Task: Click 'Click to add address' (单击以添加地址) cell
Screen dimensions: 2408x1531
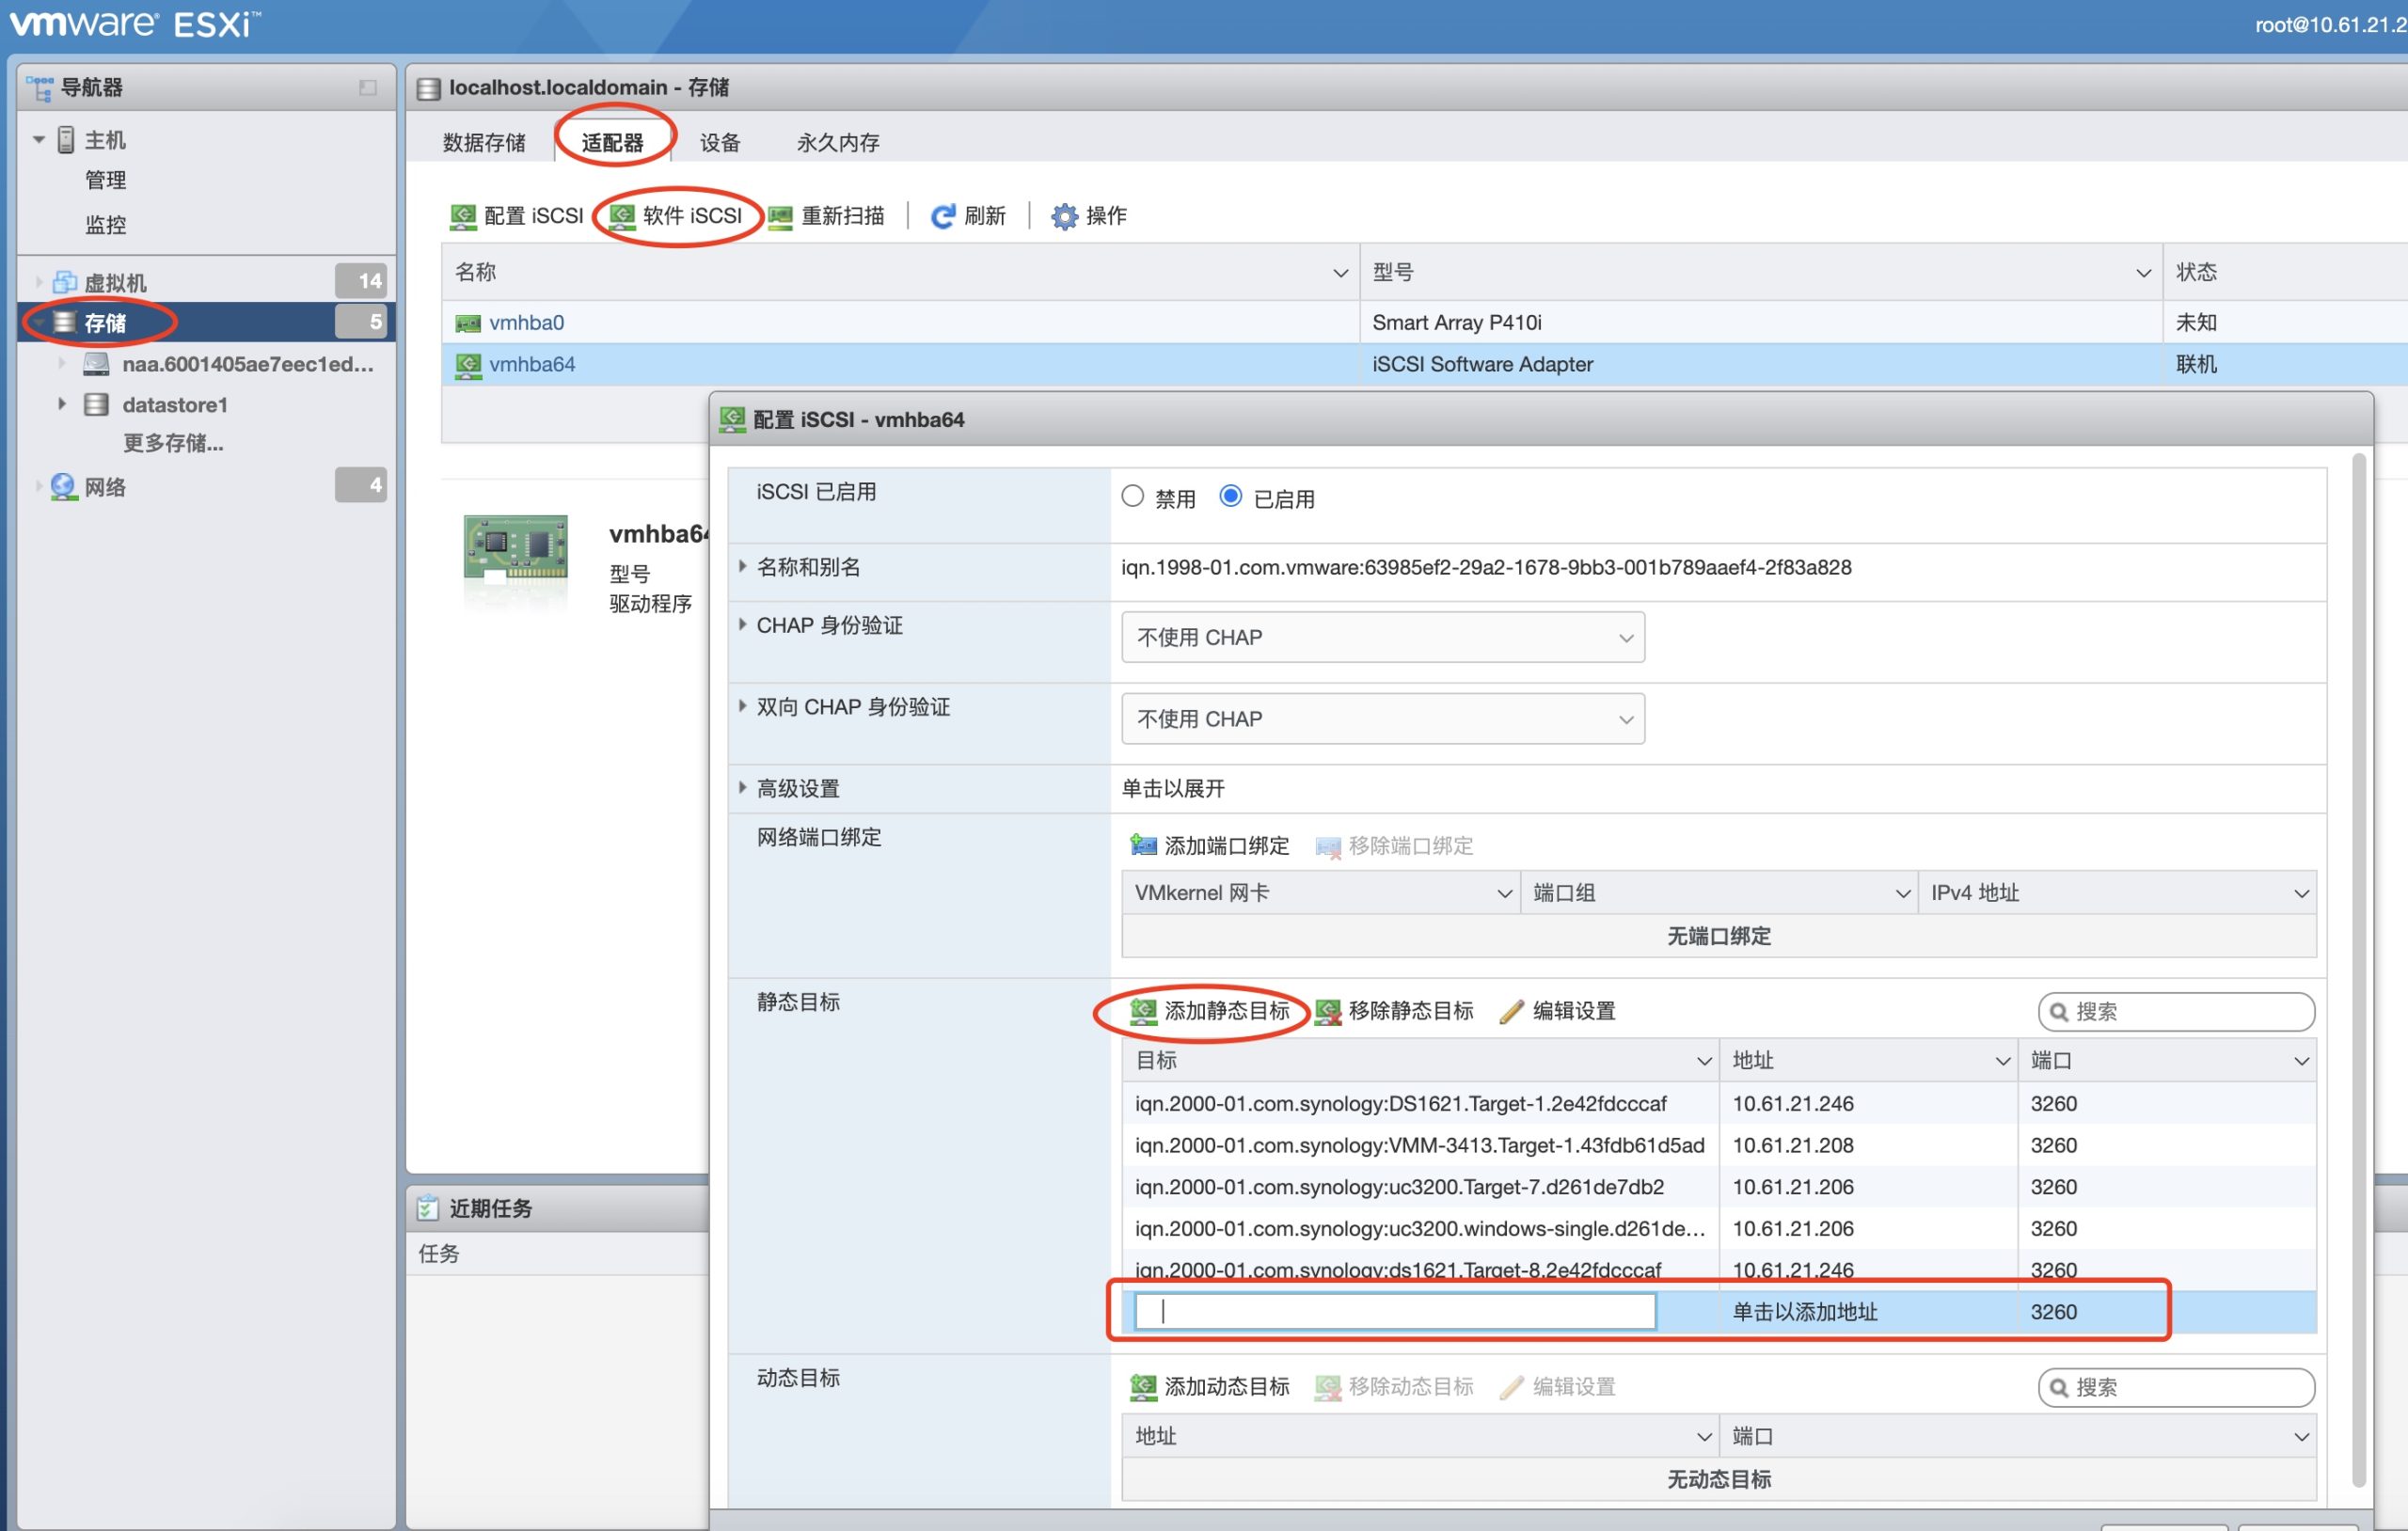Action: click(x=1805, y=1313)
